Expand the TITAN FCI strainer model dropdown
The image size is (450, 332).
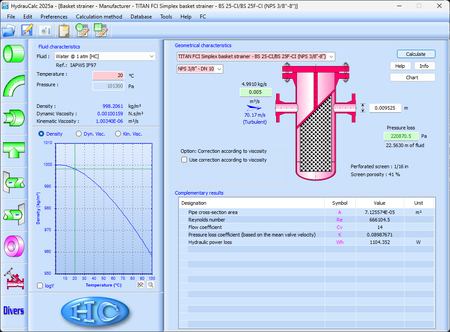(331, 56)
